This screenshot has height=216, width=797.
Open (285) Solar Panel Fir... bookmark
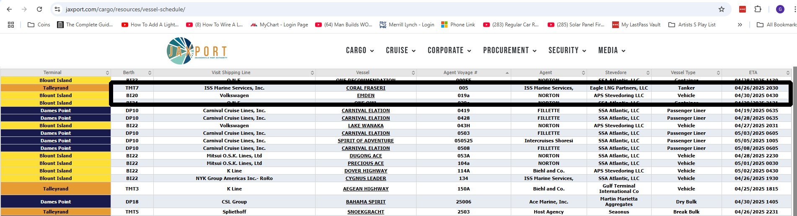click(576, 25)
